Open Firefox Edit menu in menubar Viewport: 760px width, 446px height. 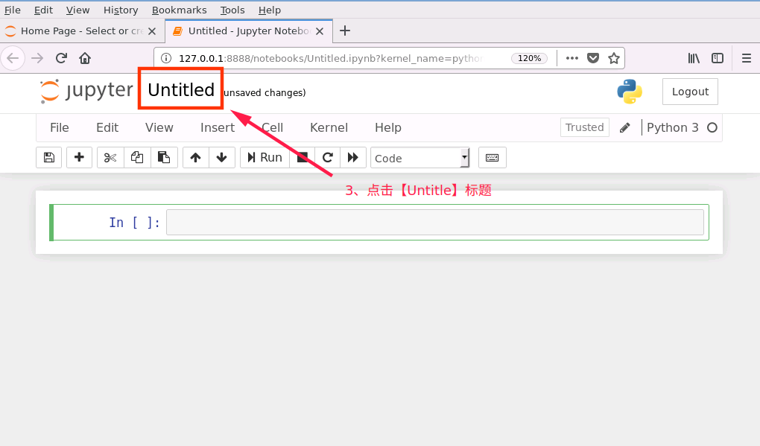click(43, 10)
